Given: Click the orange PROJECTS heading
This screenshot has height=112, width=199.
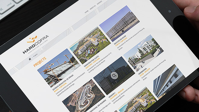Looking at the screenshot, I should click(x=40, y=62).
